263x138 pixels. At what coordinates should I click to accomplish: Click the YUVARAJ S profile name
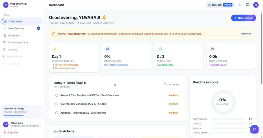pyautogui.click(x=17, y=123)
